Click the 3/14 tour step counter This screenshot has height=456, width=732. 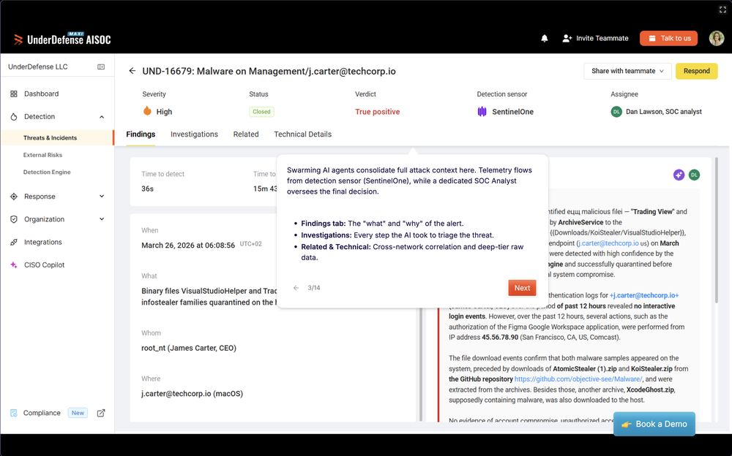(314, 288)
